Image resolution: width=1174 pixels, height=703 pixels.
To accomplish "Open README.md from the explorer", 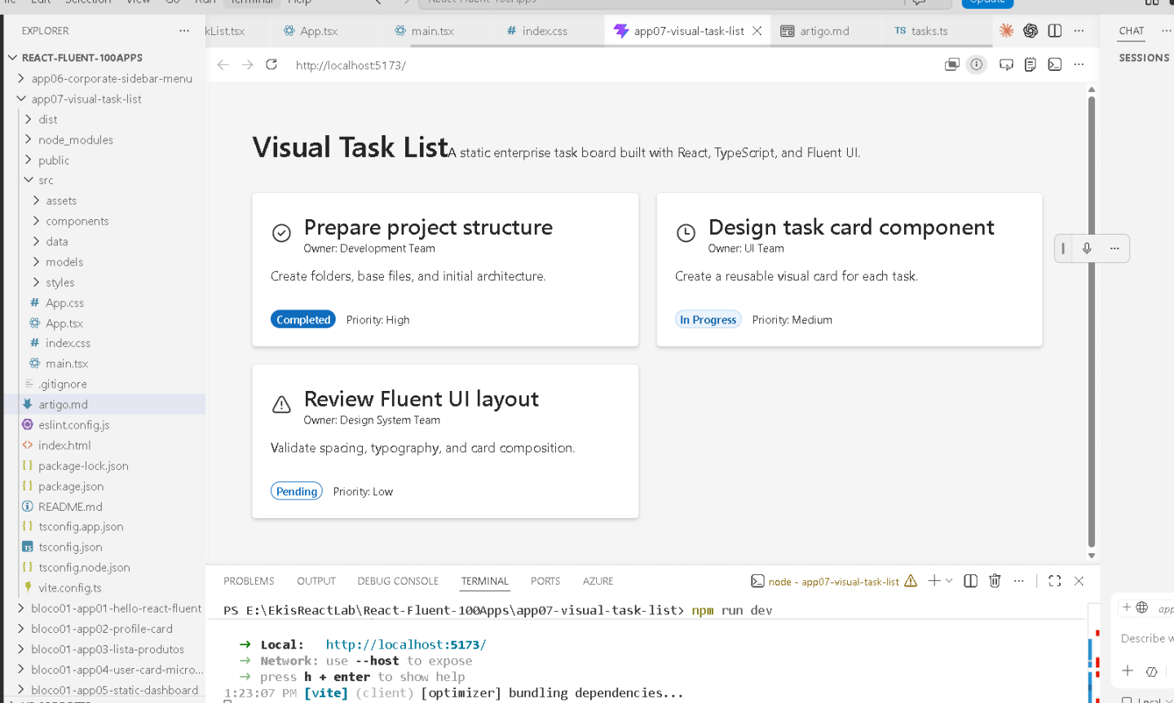I will point(70,506).
